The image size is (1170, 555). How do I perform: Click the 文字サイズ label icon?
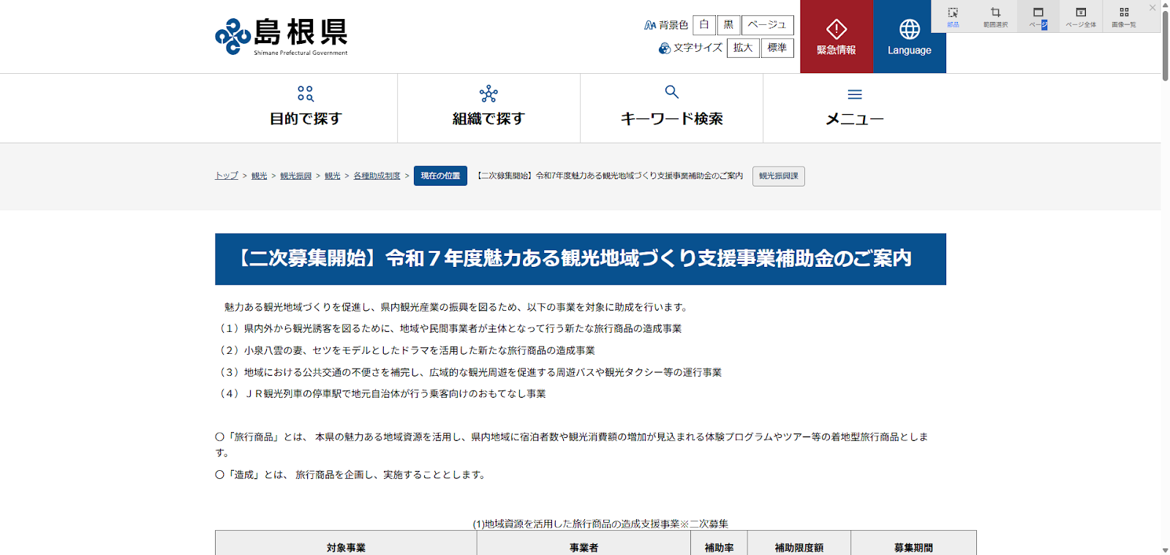(665, 48)
